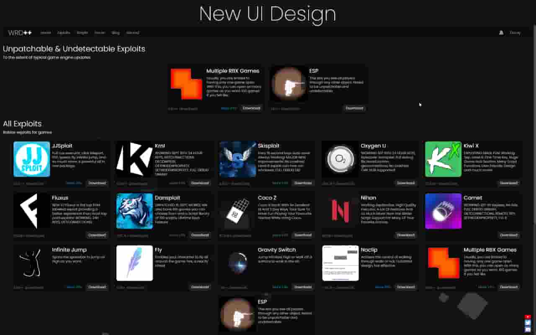Open the Blog nav item
Screen dimensions: 536x335
116,33
